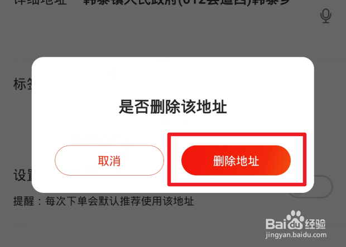Click the 提醒 reminder text line

(103, 201)
